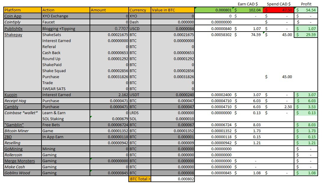Viewport: 325px width, 186px height.
Task: Select the SOL Staking action cell
Action: point(66,119)
